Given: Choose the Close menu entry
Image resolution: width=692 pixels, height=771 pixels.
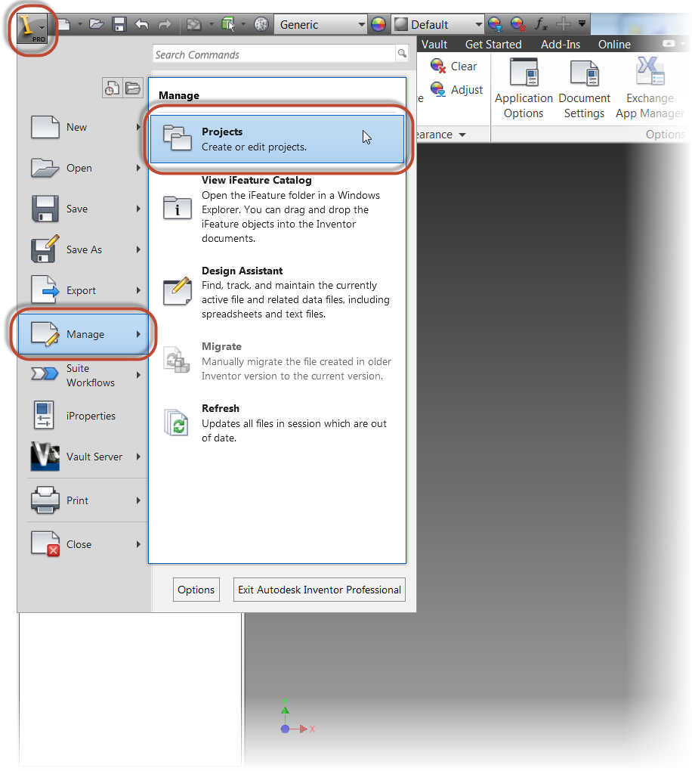Looking at the screenshot, I should [84, 544].
